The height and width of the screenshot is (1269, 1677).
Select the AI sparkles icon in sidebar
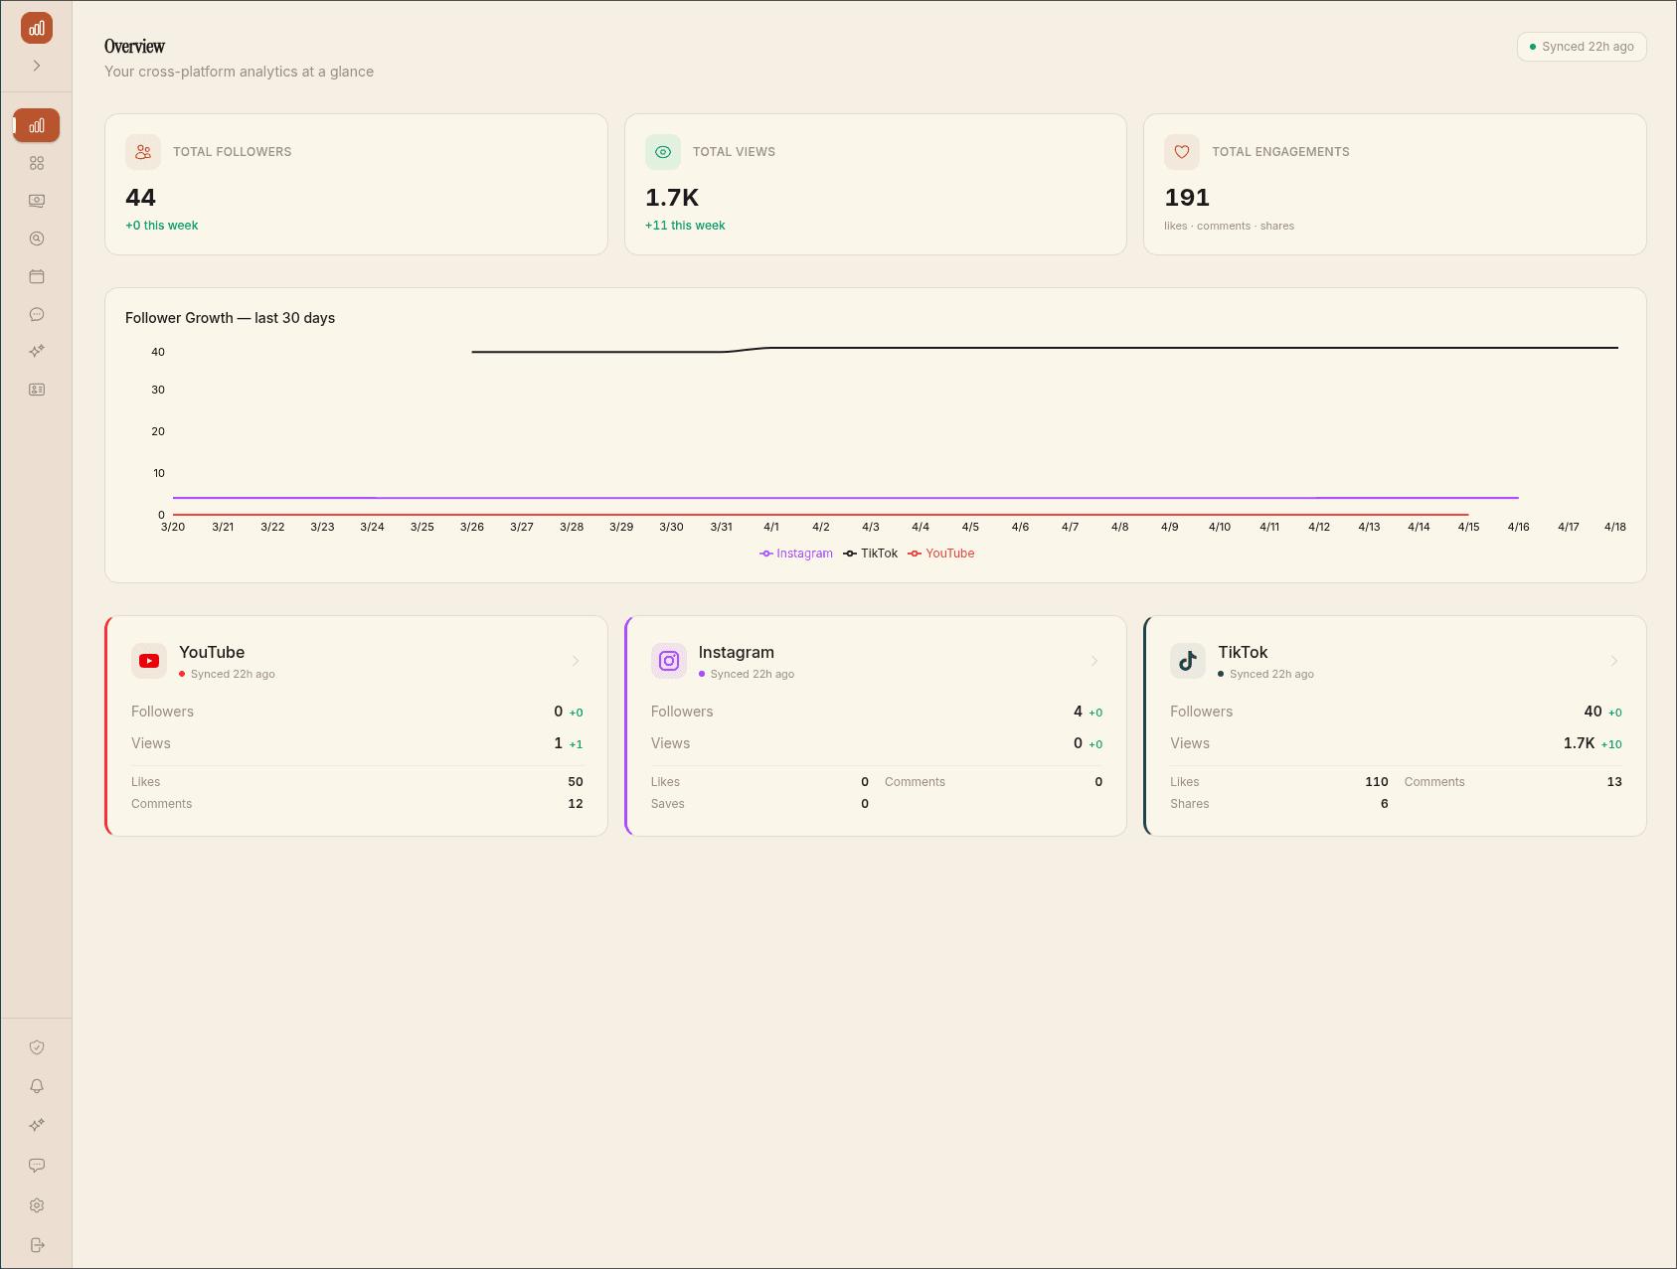tap(37, 351)
